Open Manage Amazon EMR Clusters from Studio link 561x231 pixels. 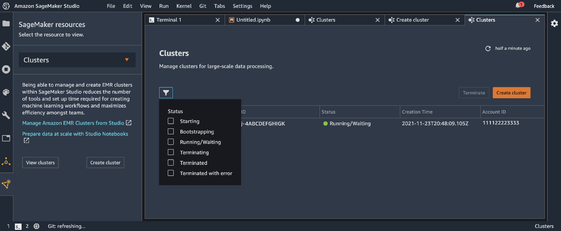coord(73,123)
